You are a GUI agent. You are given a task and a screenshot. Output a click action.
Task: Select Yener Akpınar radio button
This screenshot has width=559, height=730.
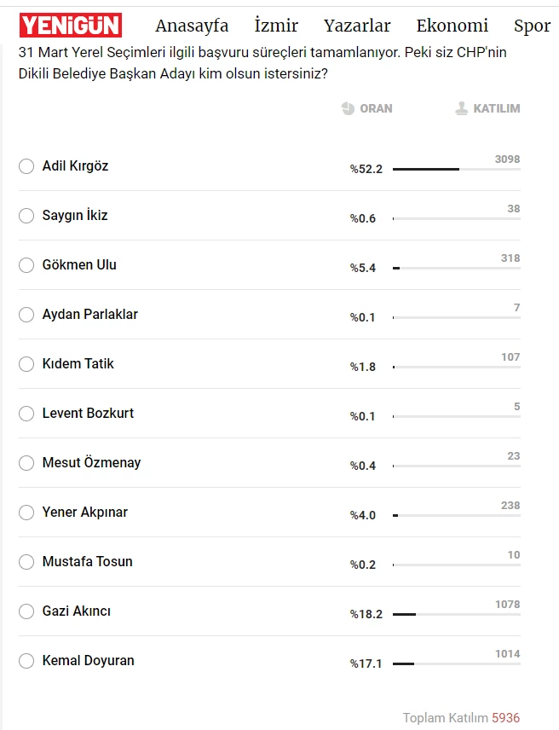[x=26, y=513]
